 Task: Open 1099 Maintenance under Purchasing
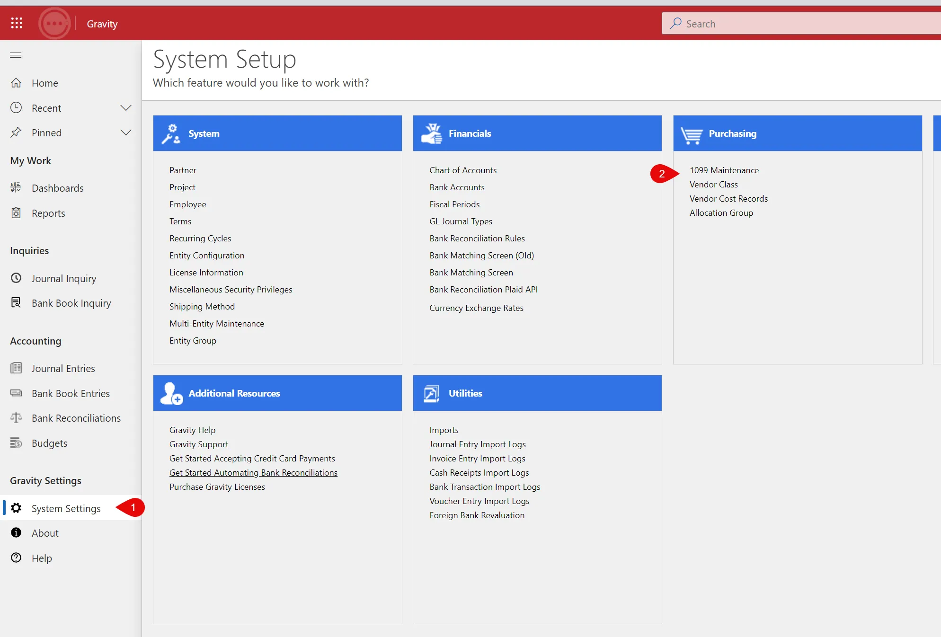pos(724,170)
